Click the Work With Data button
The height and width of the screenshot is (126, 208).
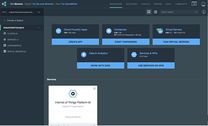click(x=101, y=66)
